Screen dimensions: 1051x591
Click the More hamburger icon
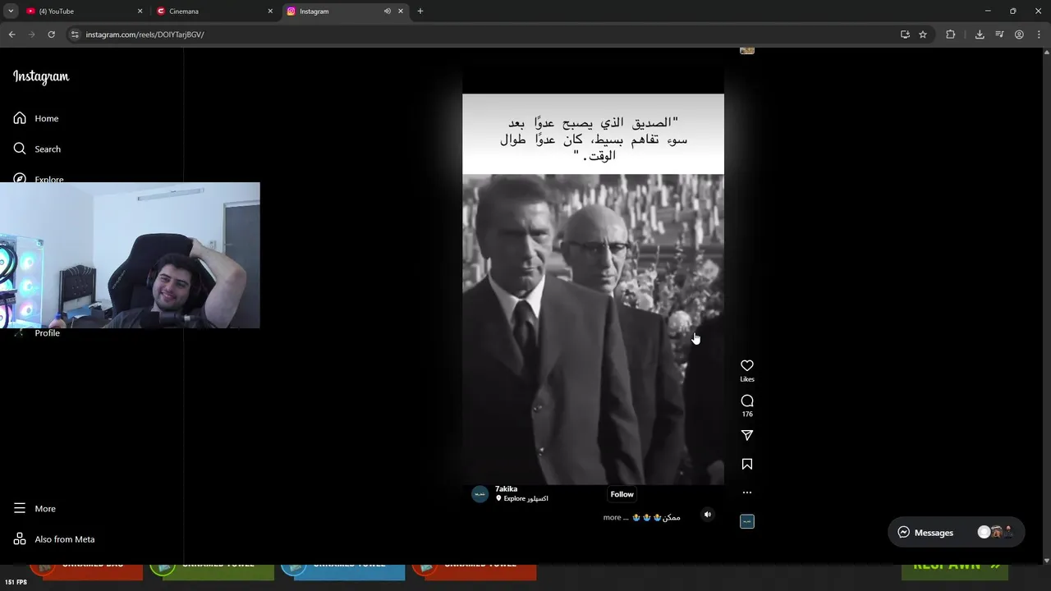[20, 508]
